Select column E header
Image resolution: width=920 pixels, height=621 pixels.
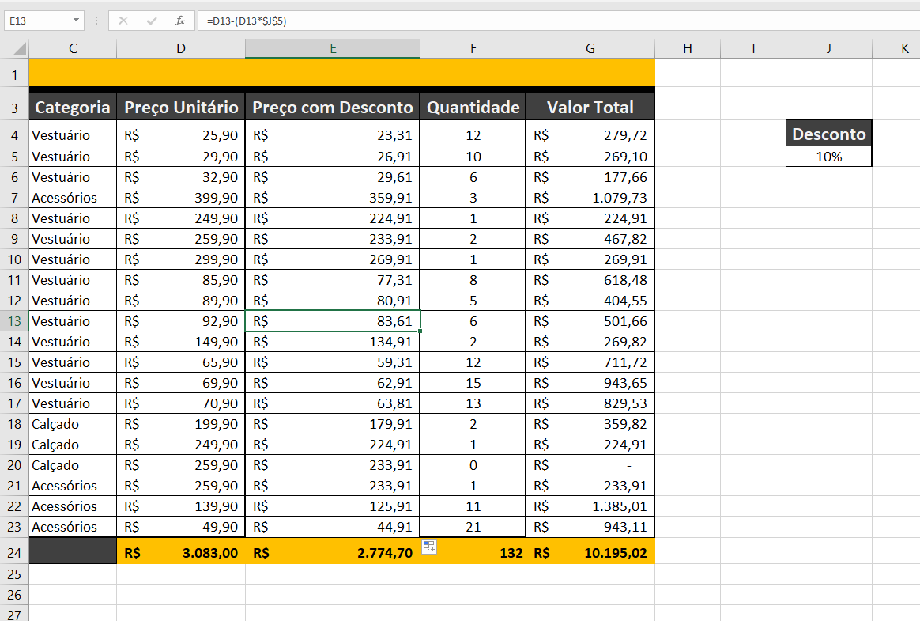[333, 48]
